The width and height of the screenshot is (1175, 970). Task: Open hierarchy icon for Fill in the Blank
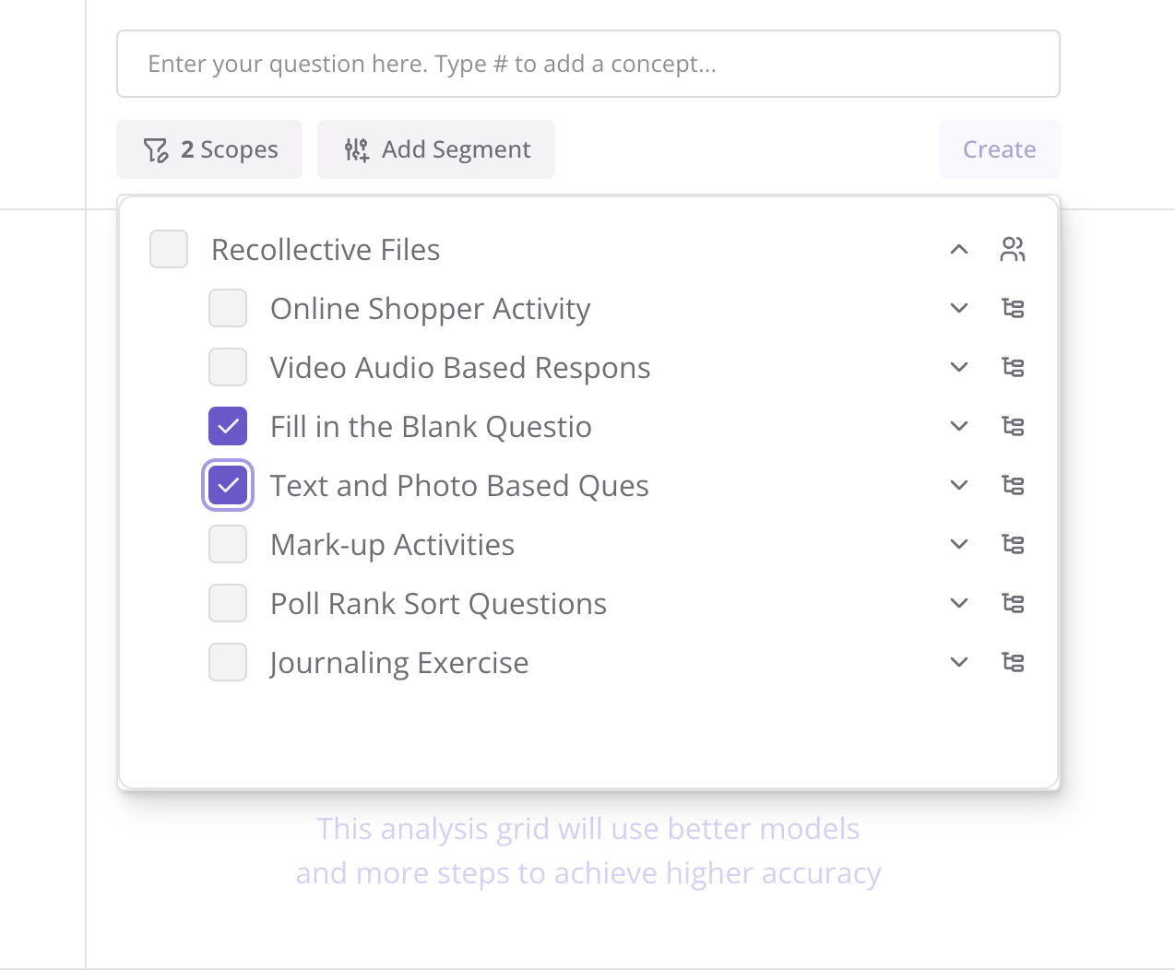click(x=1013, y=426)
